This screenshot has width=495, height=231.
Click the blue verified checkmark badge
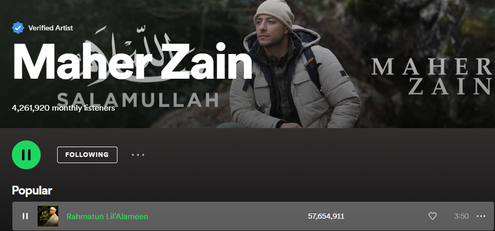[18, 28]
